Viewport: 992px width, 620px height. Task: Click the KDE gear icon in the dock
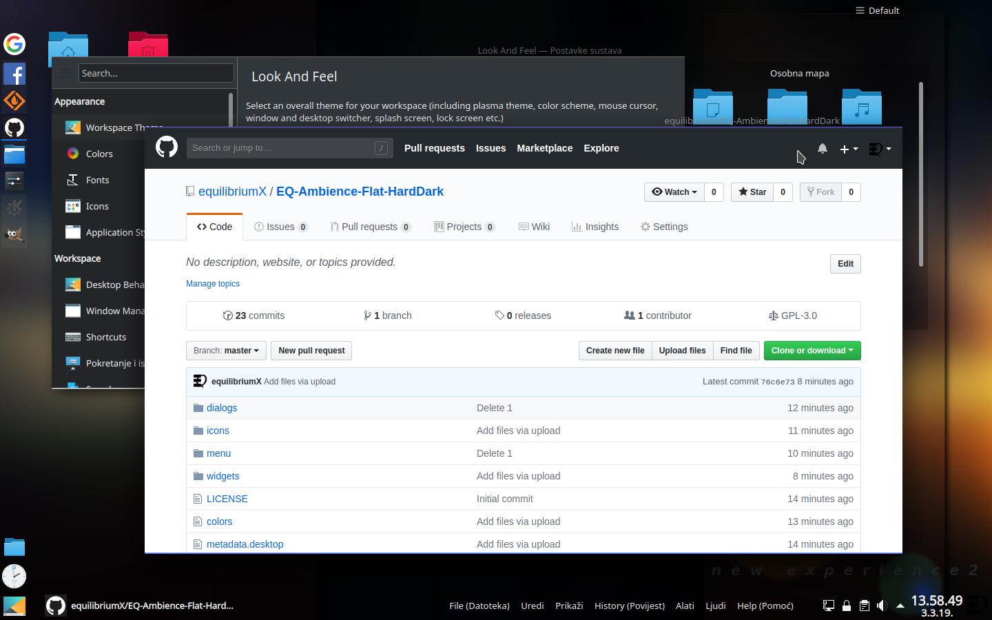[14, 207]
